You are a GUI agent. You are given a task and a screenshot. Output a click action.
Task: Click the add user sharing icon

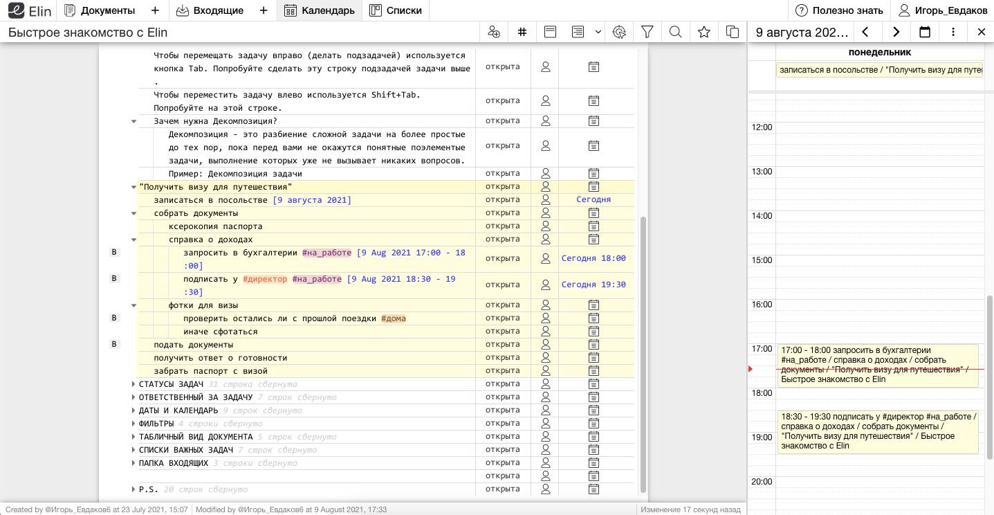[x=494, y=32]
